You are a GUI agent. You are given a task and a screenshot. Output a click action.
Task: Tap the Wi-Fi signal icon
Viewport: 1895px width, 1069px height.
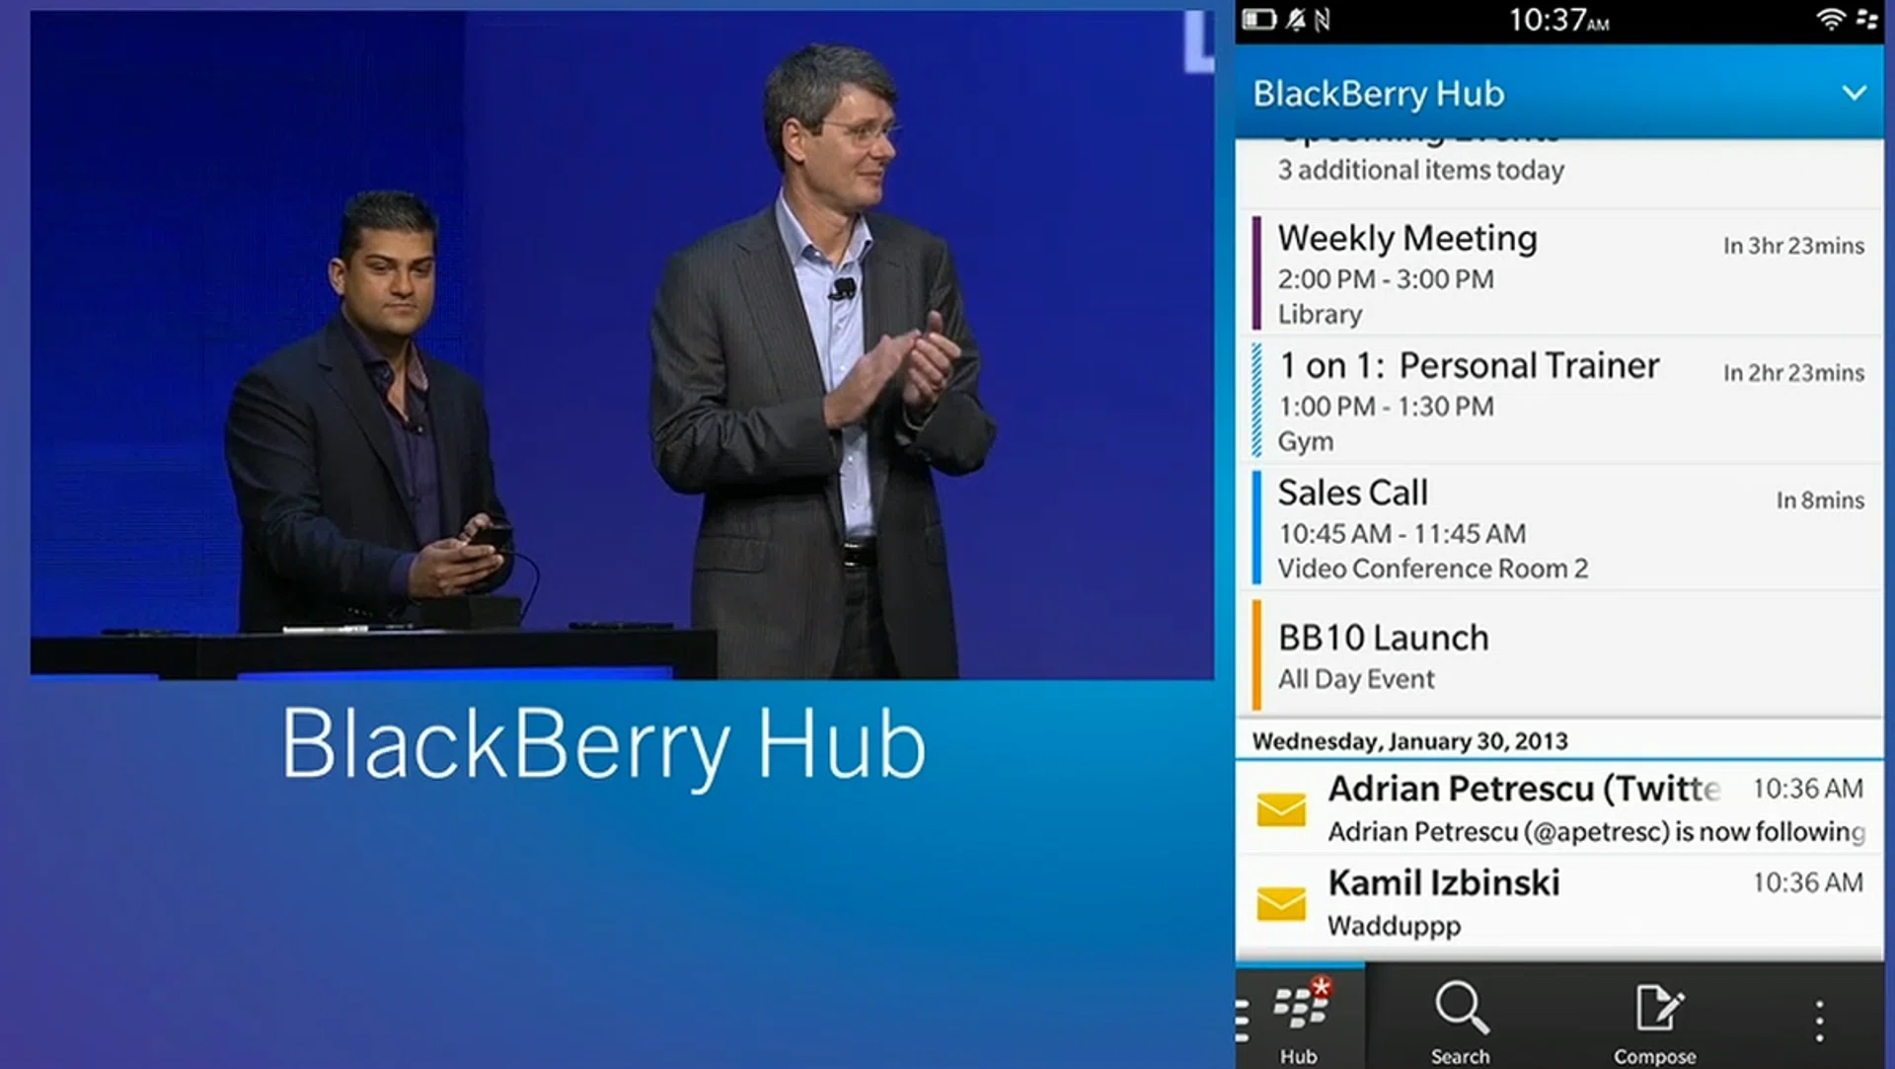(x=1831, y=18)
